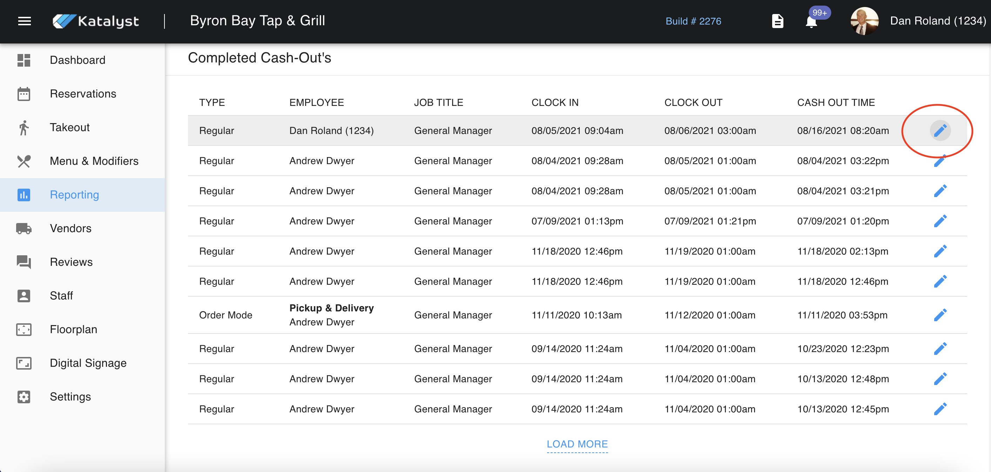Click the Katalyst logo
This screenshot has height=472, width=991.
coord(96,21)
